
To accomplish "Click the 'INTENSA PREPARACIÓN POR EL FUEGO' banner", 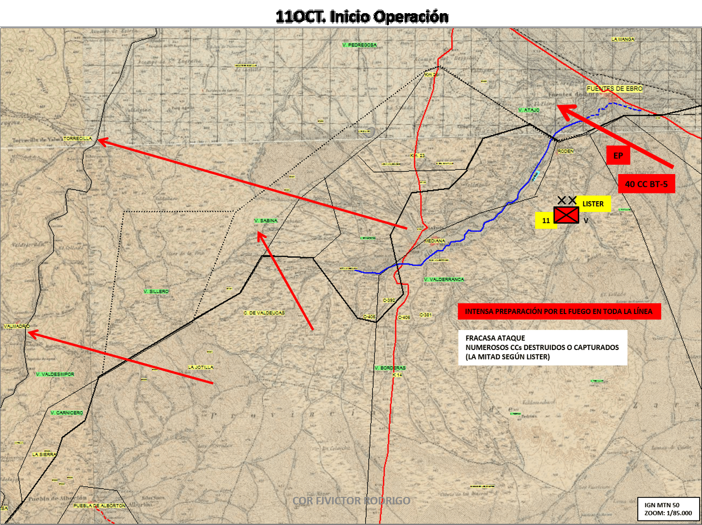I will pos(559,312).
